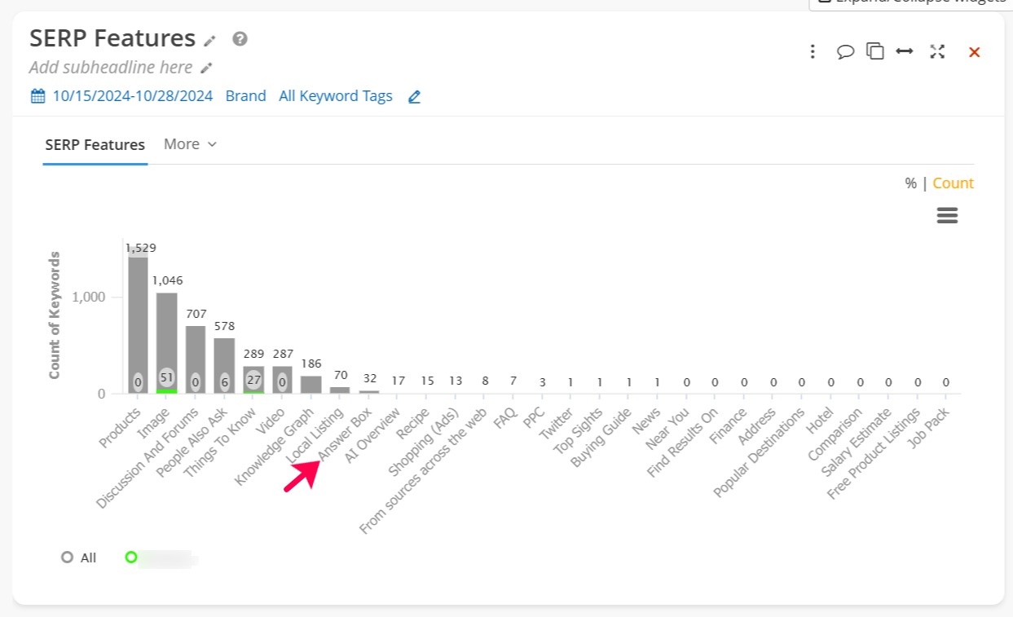Open the help question mark icon
The width and height of the screenshot is (1013, 617).
[x=240, y=38]
